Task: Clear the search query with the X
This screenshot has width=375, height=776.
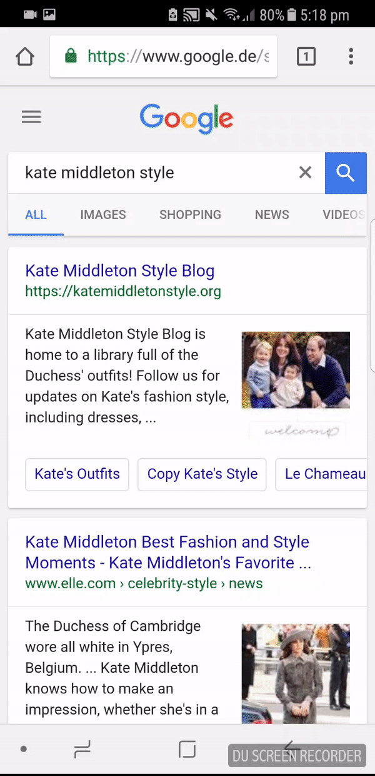Action: coord(305,172)
